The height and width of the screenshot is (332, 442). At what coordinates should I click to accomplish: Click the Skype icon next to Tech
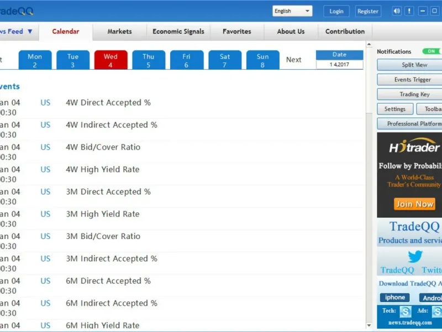click(x=406, y=312)
